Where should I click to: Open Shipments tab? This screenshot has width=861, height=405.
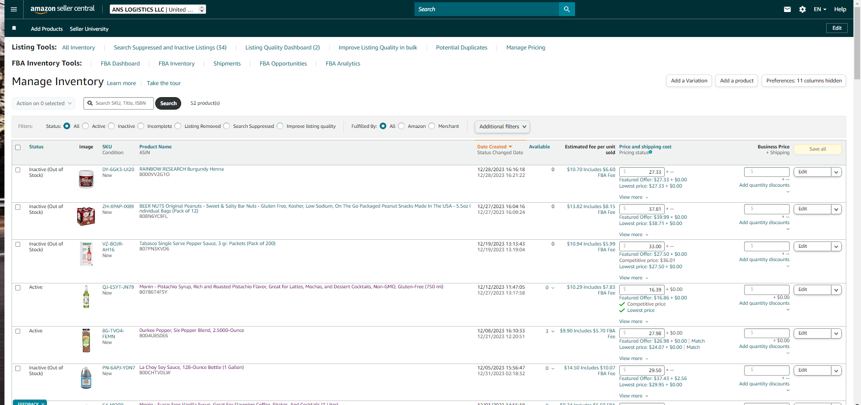pyautogui.click(x=227, y=64)
